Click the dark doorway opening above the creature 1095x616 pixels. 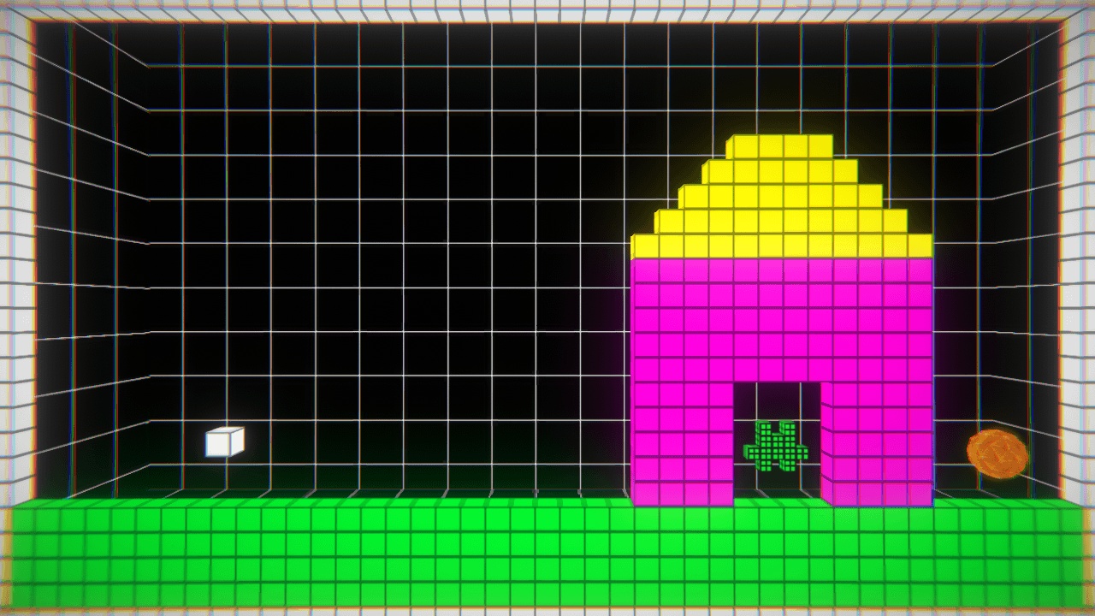click(776, 398)
